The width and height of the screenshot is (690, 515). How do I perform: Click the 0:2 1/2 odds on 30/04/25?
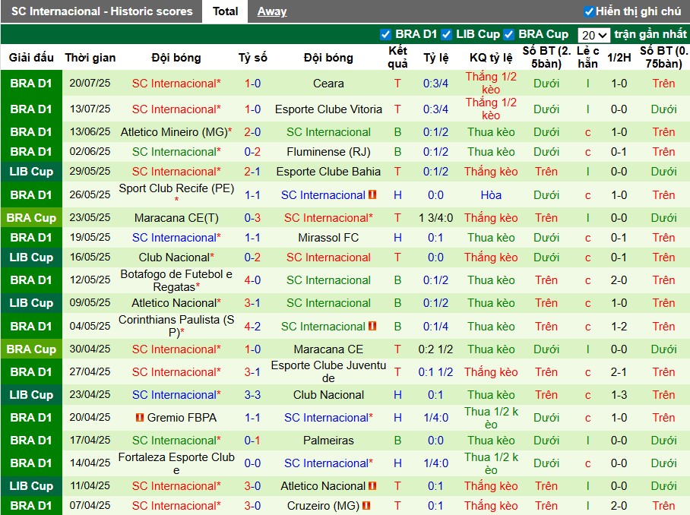point(435,349)
